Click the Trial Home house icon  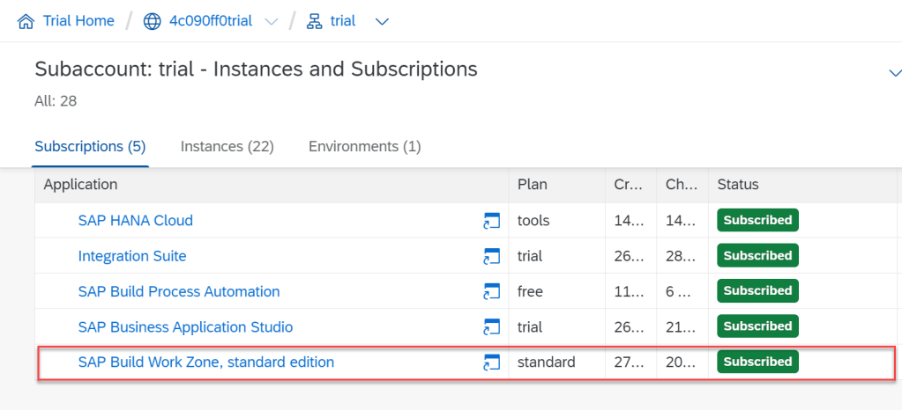point(26,21)
